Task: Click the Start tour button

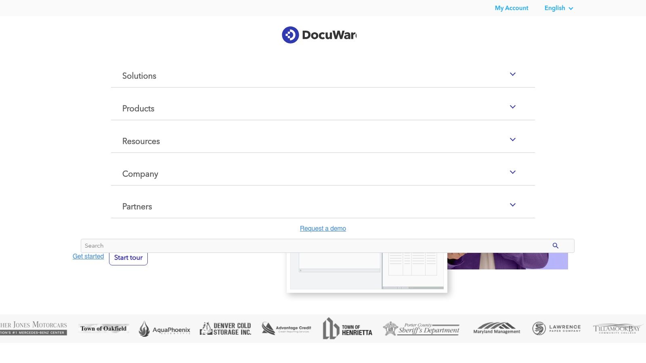Action: pos(128,258)
